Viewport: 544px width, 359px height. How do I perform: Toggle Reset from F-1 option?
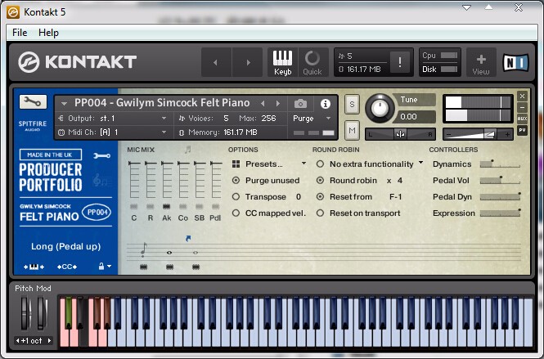tap(320, 196)
